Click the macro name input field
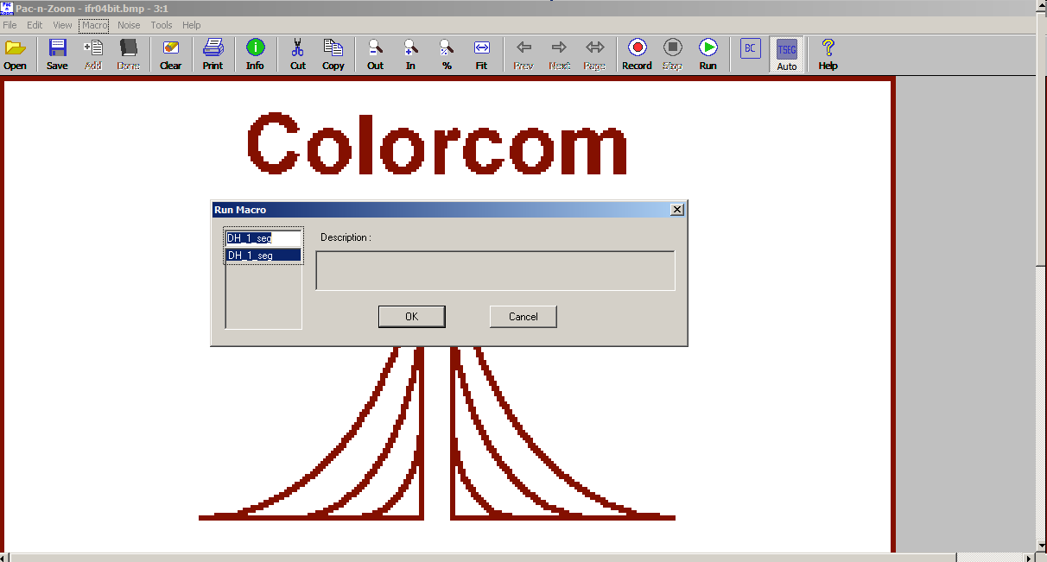The width and height of the screenshot is (1047, 562). 263,238
